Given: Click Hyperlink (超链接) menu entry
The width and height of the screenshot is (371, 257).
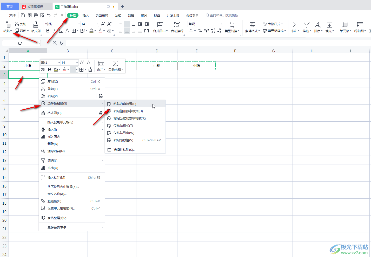Looking at the screenshot, I should coord(72,201).
